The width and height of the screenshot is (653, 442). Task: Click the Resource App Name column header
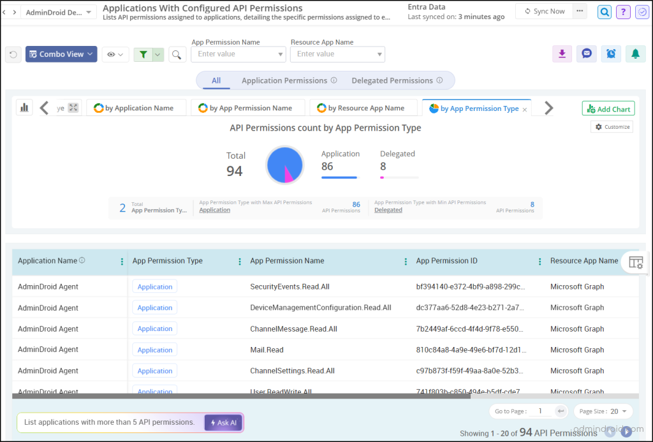(x=584, y=261)
